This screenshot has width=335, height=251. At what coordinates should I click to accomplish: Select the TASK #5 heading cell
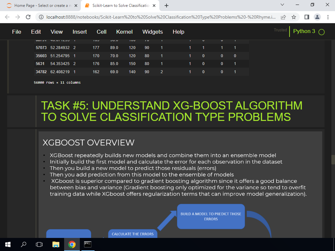166,111
